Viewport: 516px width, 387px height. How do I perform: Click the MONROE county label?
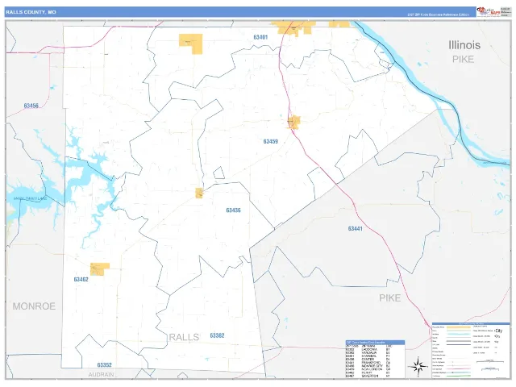[34, 306]
